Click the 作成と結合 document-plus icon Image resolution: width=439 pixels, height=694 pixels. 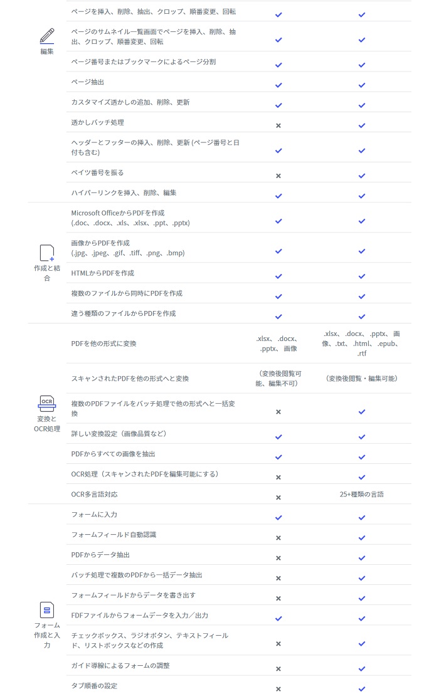pyautogui.click(x=47, y=253)
